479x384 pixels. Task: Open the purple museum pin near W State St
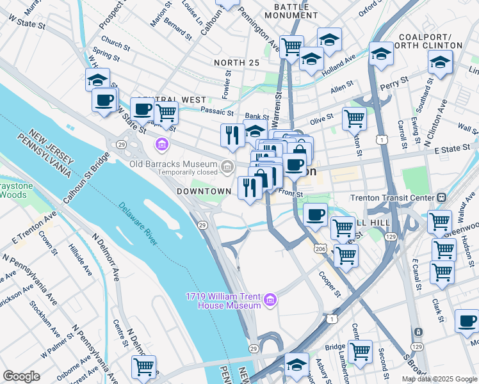tap(162, 145)
